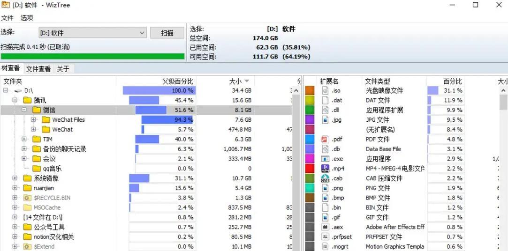Click the .prfpset file type icon
508x251 pixels.
pyautogui.click(x=325, y=237)
